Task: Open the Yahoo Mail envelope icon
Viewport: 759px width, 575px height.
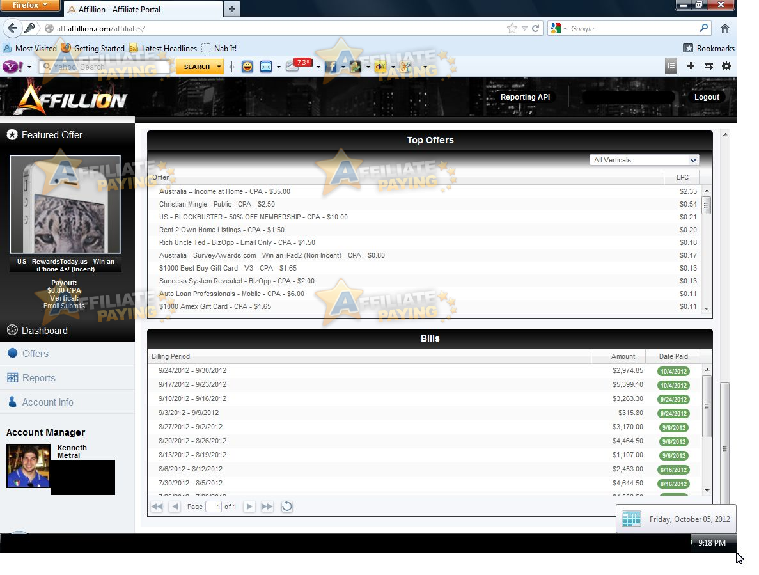Action: click(266, 67)
